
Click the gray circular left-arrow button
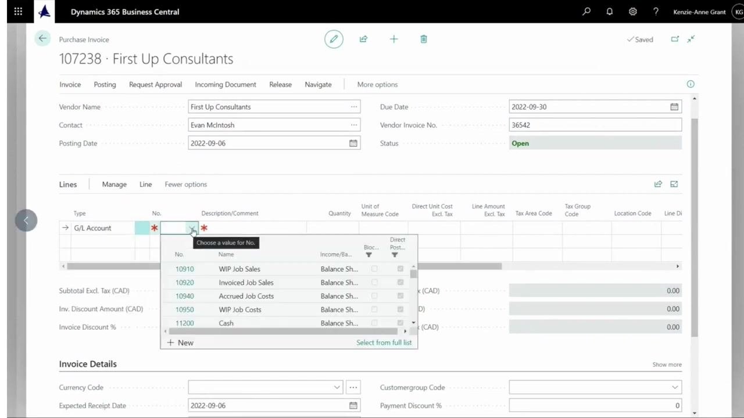click(x=26, y=220)
